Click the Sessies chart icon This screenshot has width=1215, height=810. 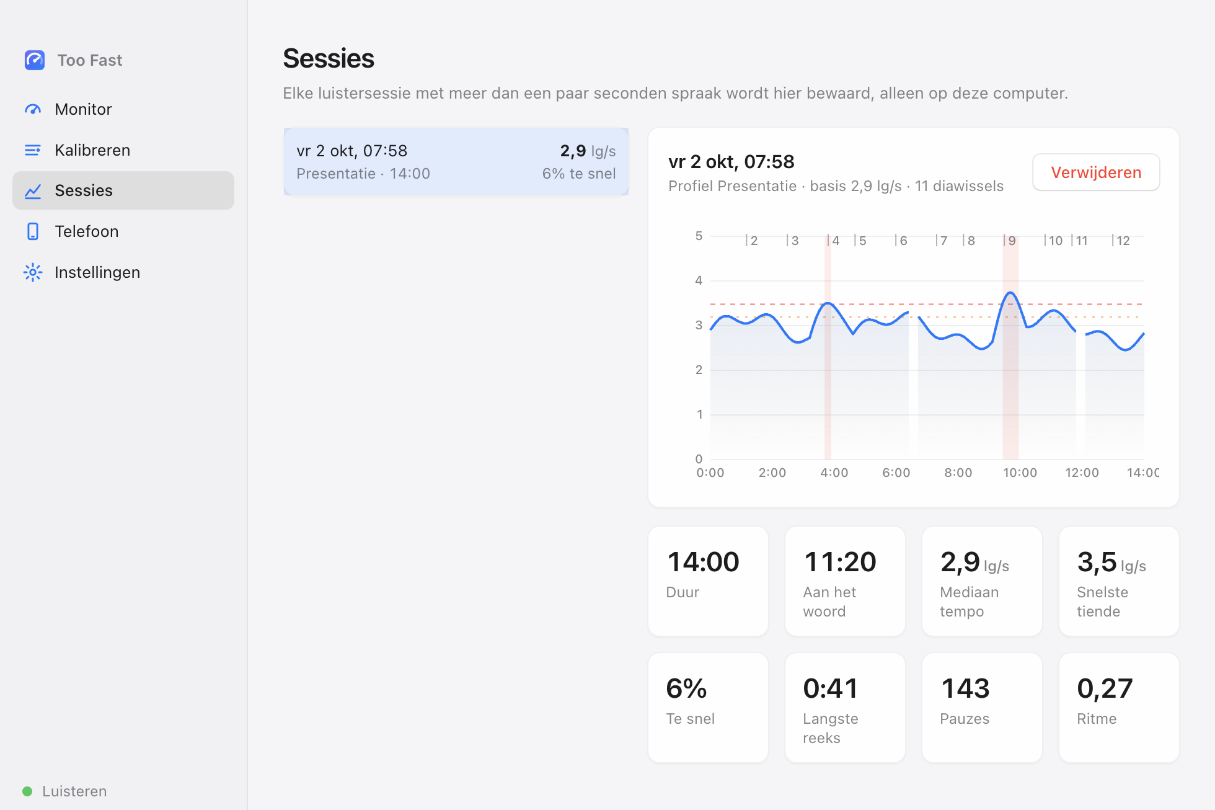click(x=33, y=190)
